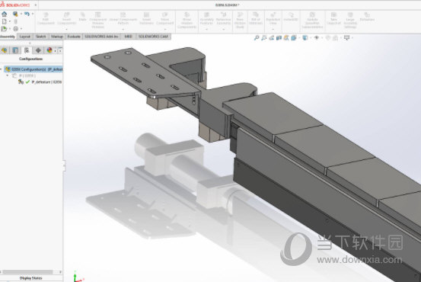
Task: Click Dynamic Annotation Views icon
Action: pyautogui.click(x=286, y=38)
